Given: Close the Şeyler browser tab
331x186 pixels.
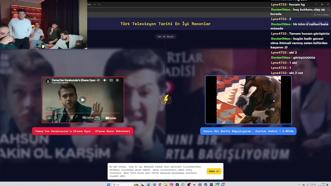Looking at the screenshot, I should point(94,4).
